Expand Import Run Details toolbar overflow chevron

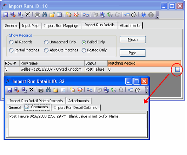pos(147,88)
